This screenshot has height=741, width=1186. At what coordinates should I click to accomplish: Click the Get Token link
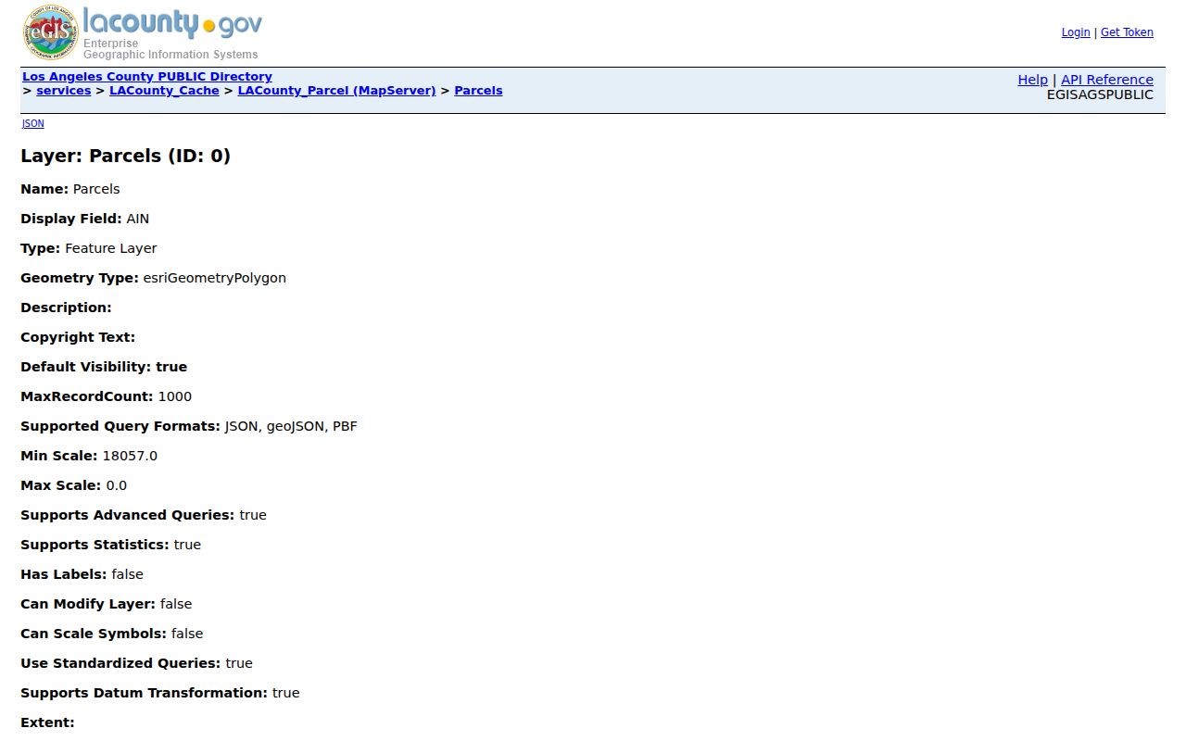click(x=1127, y=32)
